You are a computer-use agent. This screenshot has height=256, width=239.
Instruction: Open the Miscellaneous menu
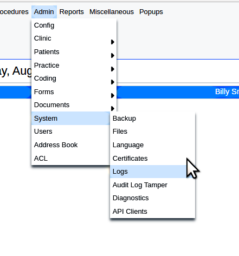pos(112,12)
